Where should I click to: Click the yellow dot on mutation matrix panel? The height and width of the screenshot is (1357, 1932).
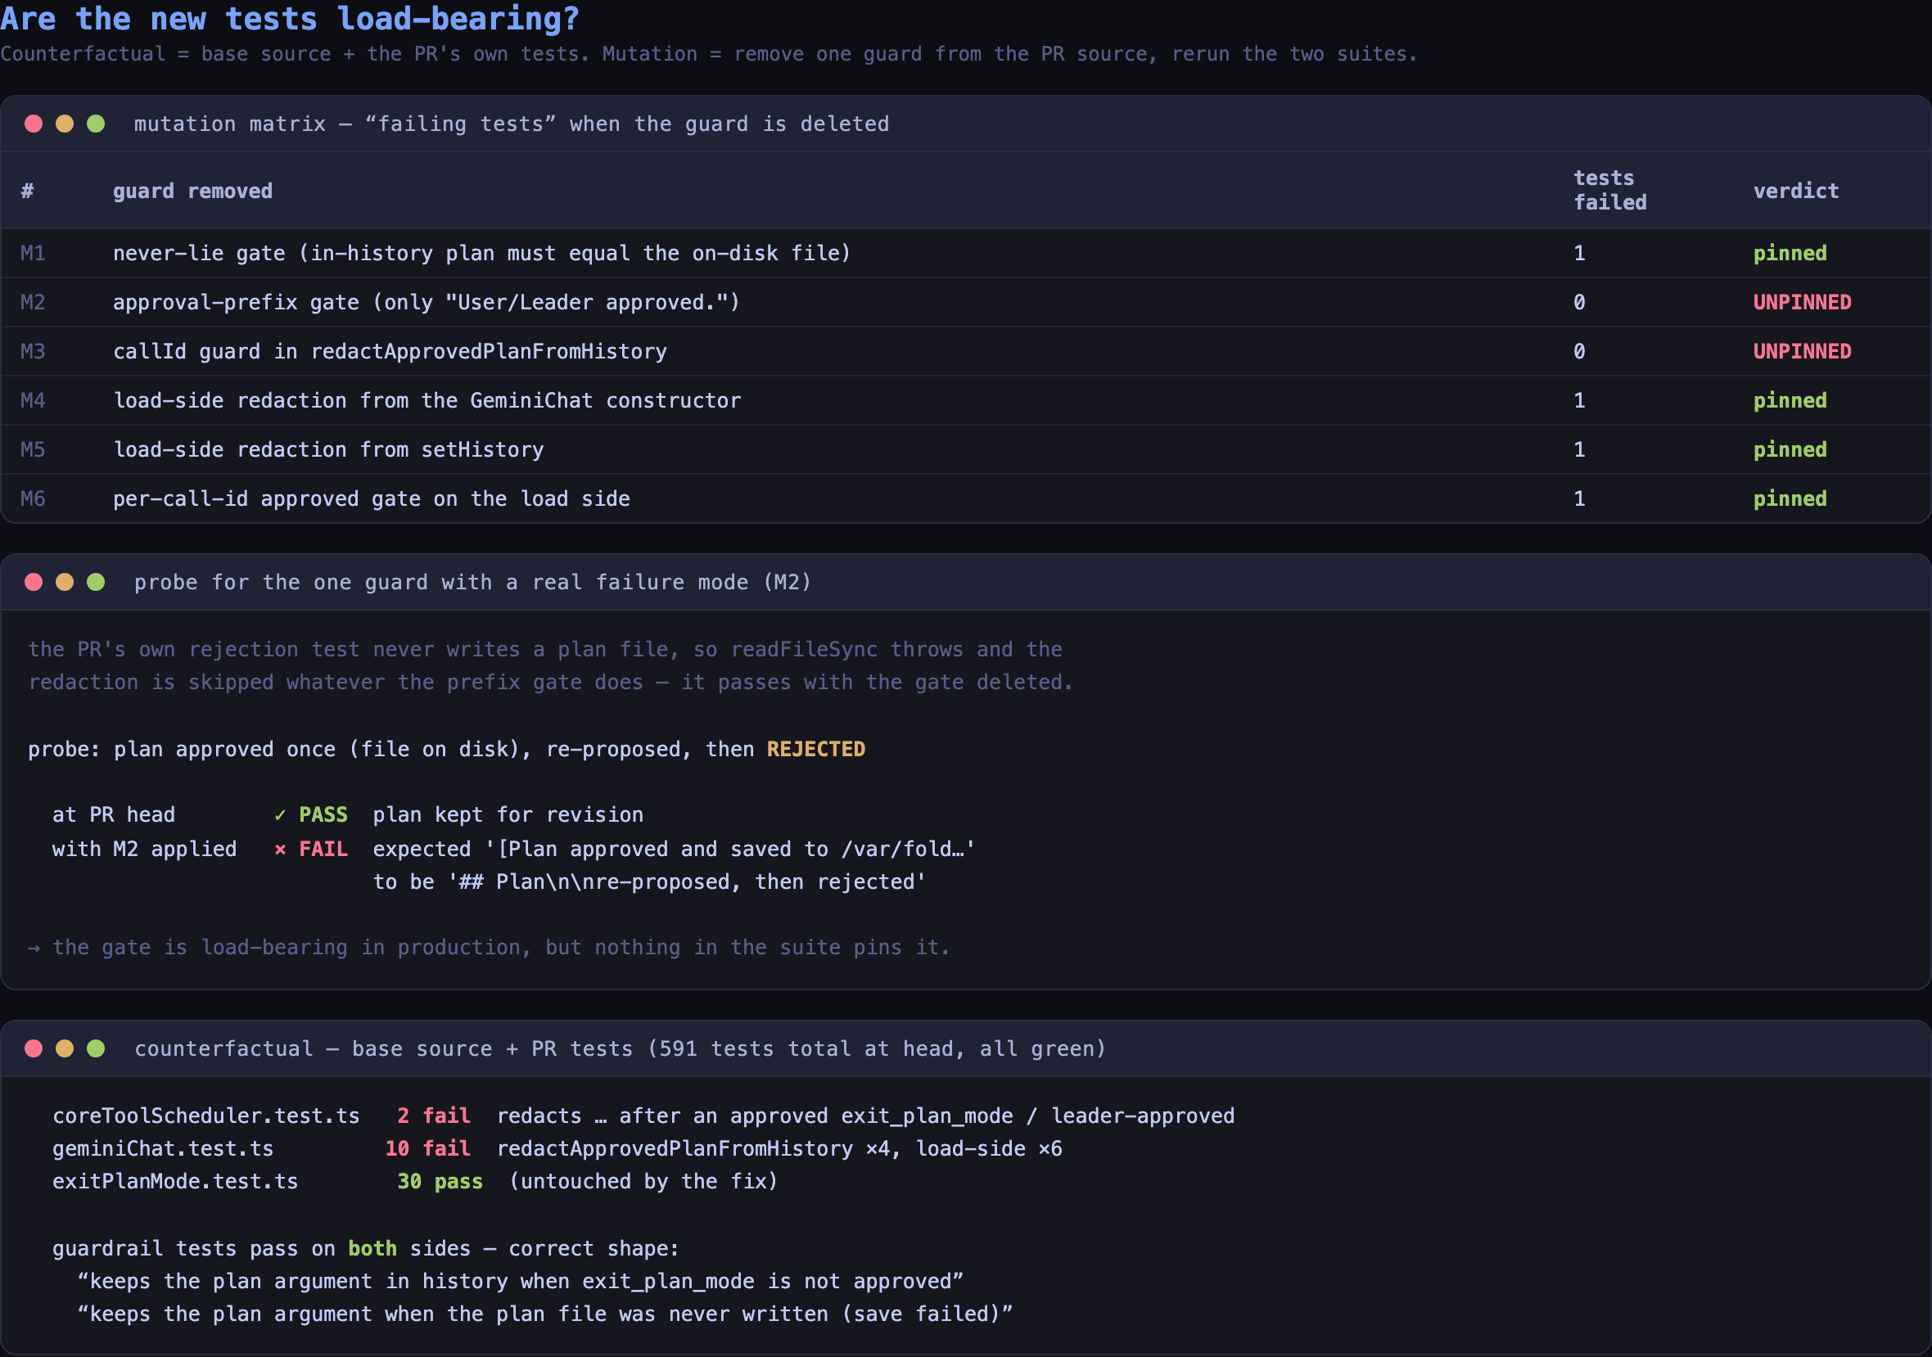click(x=65, y=124)
